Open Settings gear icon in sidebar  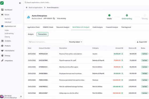pos(2,56)
